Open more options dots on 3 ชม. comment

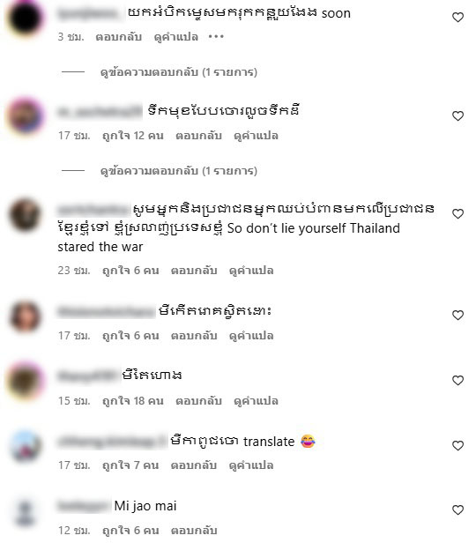(216, 36)
